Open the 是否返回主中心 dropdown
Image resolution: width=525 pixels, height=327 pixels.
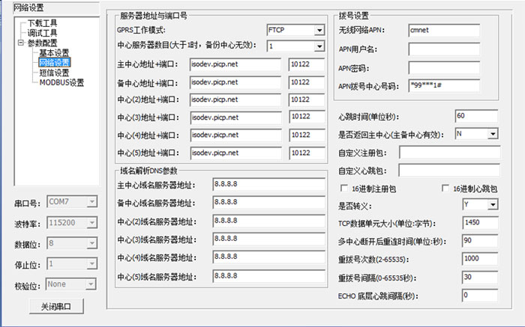coord(493,134)
